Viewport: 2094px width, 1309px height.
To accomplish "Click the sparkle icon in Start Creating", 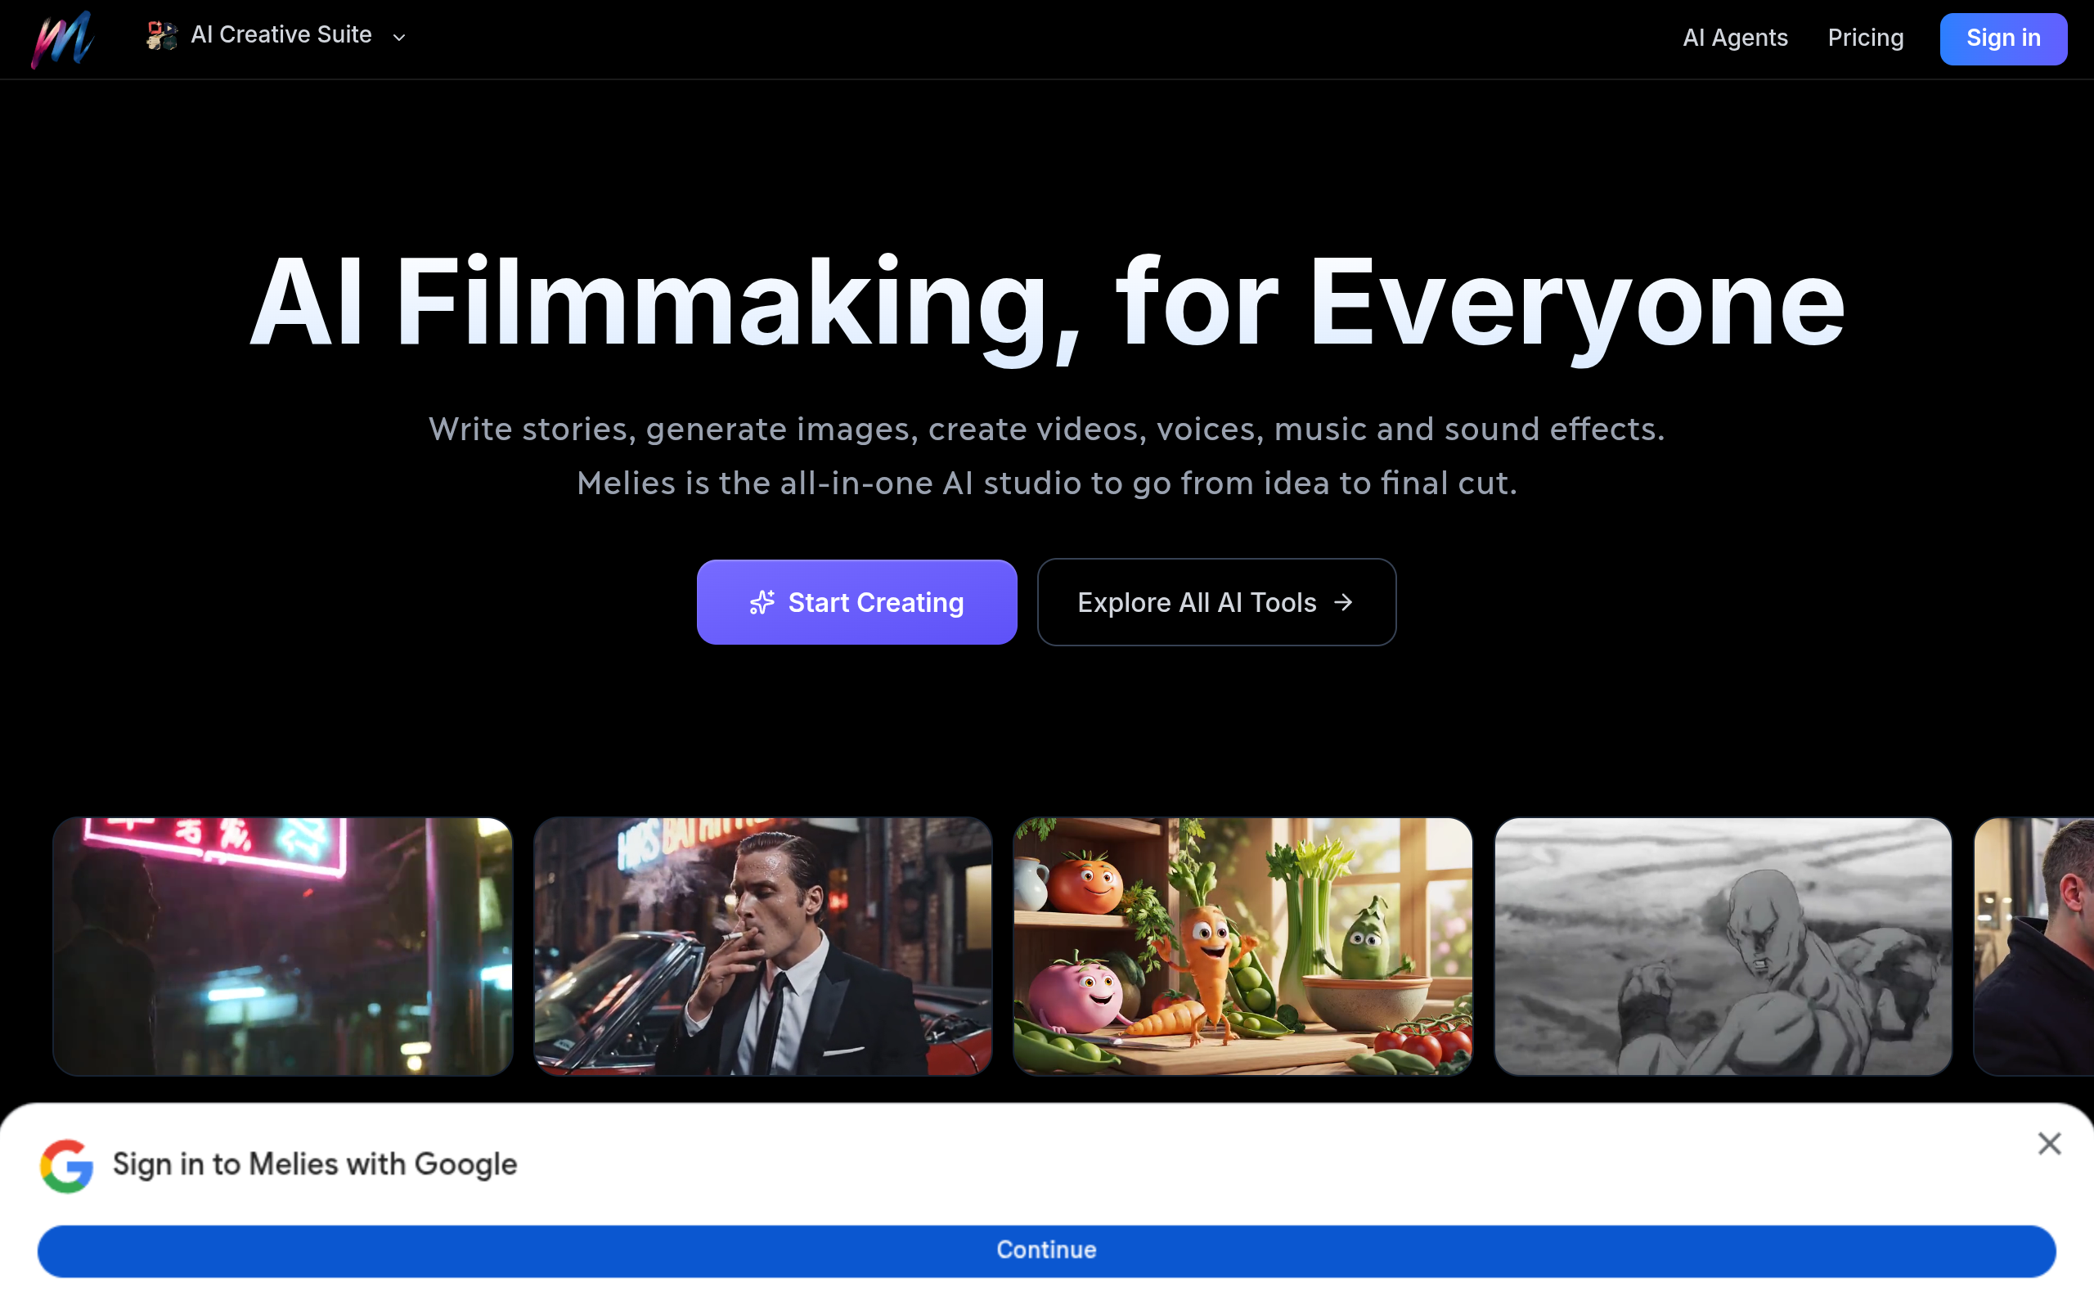I will tap(762, 603).
